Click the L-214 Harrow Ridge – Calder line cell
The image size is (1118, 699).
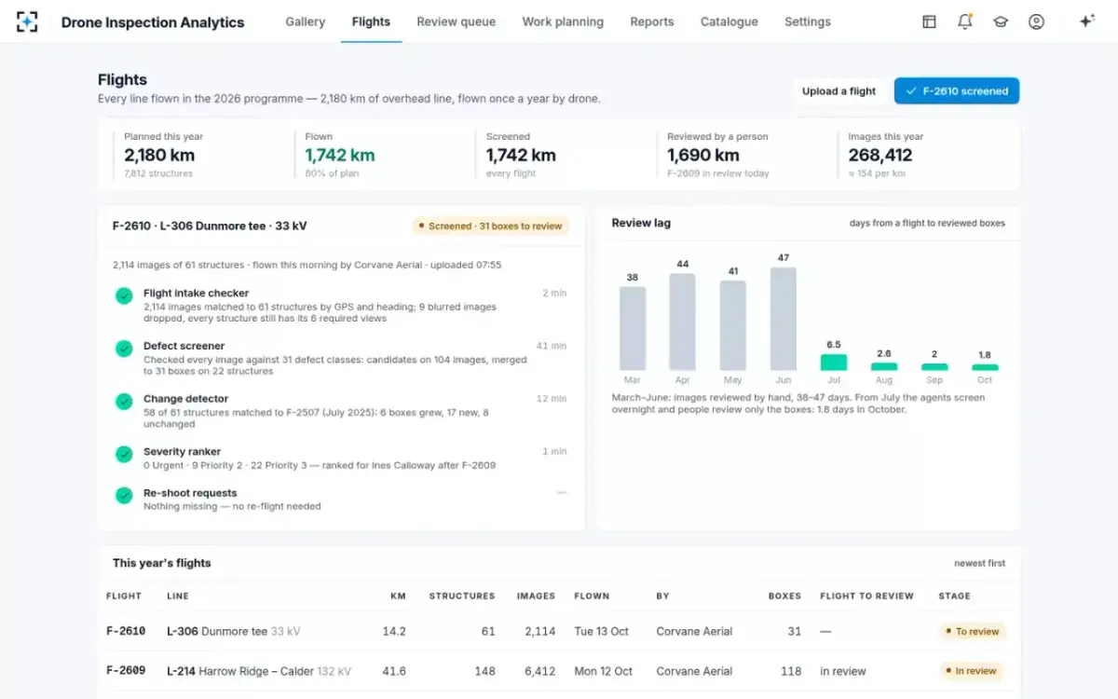(x=259, y=671)
